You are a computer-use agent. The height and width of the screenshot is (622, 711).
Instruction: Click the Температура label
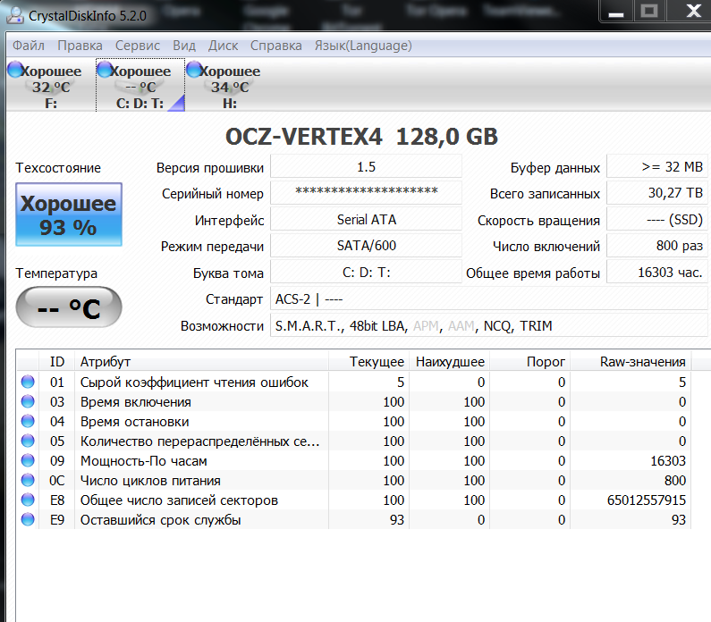click(x=56, y=273)
